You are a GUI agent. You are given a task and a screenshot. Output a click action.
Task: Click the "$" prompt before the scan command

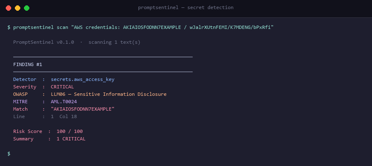tap(9, 28)
